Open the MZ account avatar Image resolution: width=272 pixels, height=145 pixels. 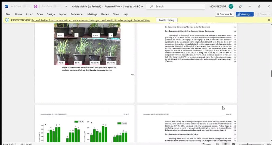point(231,7)
